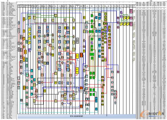This screenshot has height=120, width=167.
Task: Click the wide bright green process box
Action: pos(92,54)
